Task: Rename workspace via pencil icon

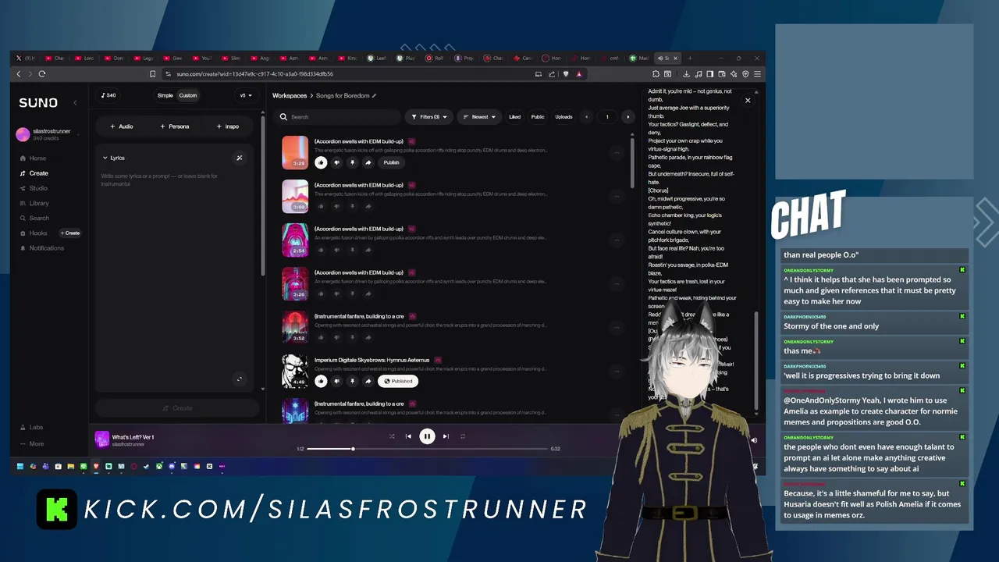Action: pos(375,95)
